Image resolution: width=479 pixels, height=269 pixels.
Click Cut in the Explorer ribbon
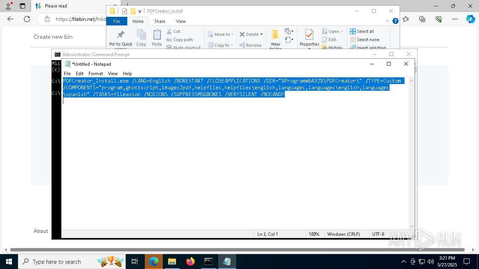pyautogui.click(x=173, y=31)
